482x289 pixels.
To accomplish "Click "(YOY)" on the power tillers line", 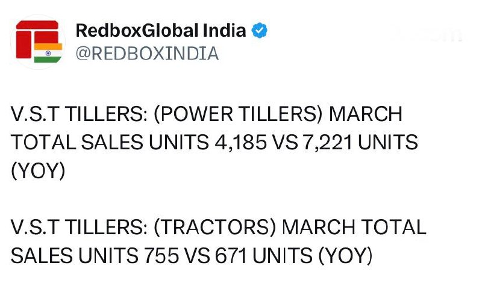I will [38, 170].
